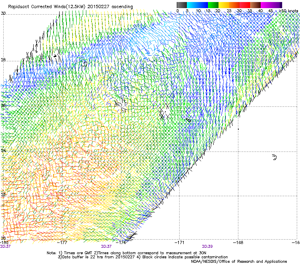This screenshot has width=300, height=264.
Task: Click the latitude label '22'
Action: (x=3, y=195)
